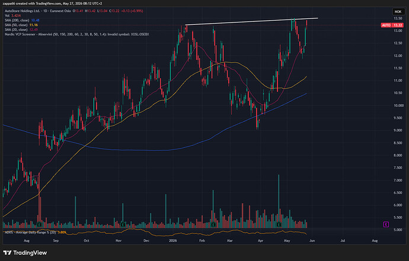Click the earnings marker between Aug and Sep
Image resolution: width=409 pixels, height=261 pixels.
point(39,224)
